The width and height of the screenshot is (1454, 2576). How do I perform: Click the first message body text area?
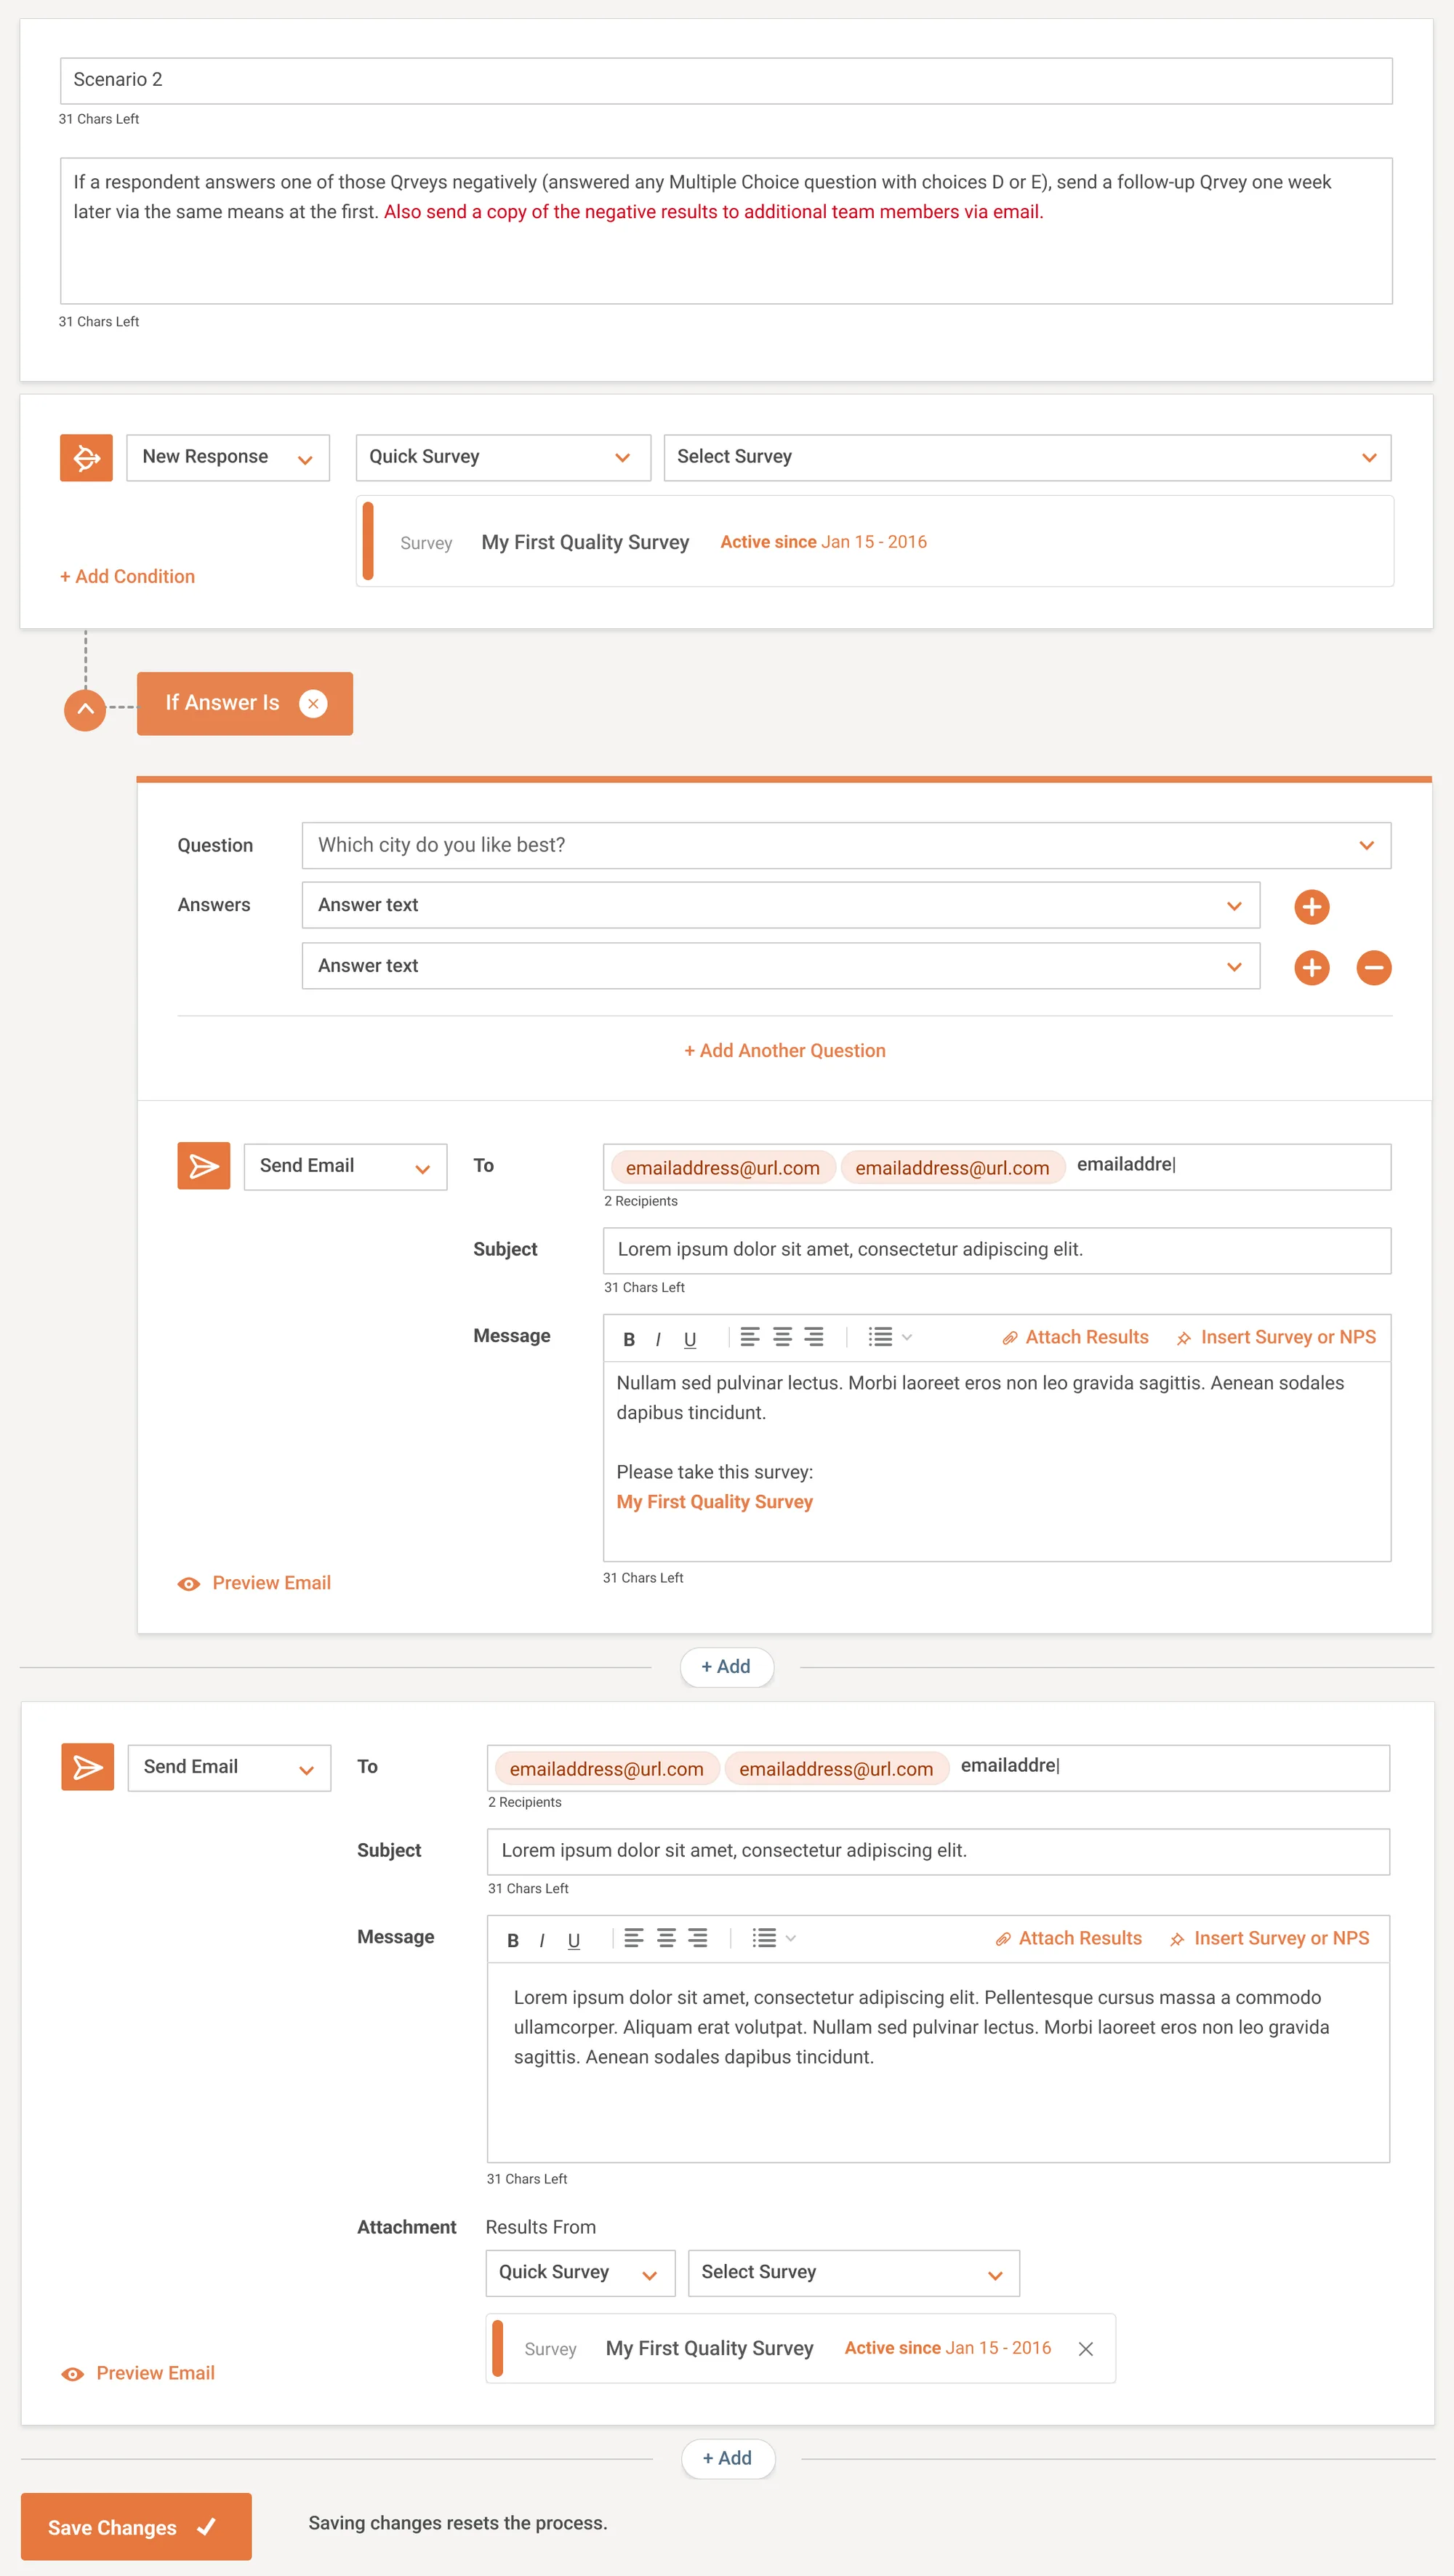pos(996,1461)
